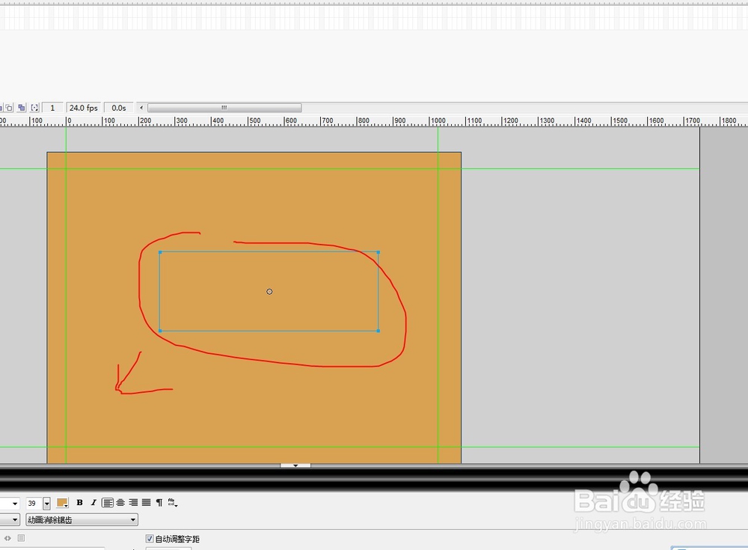Screen dimensions: 748x550
Task: Open the text fill color swatch
Action: click(x=63, y=503)
